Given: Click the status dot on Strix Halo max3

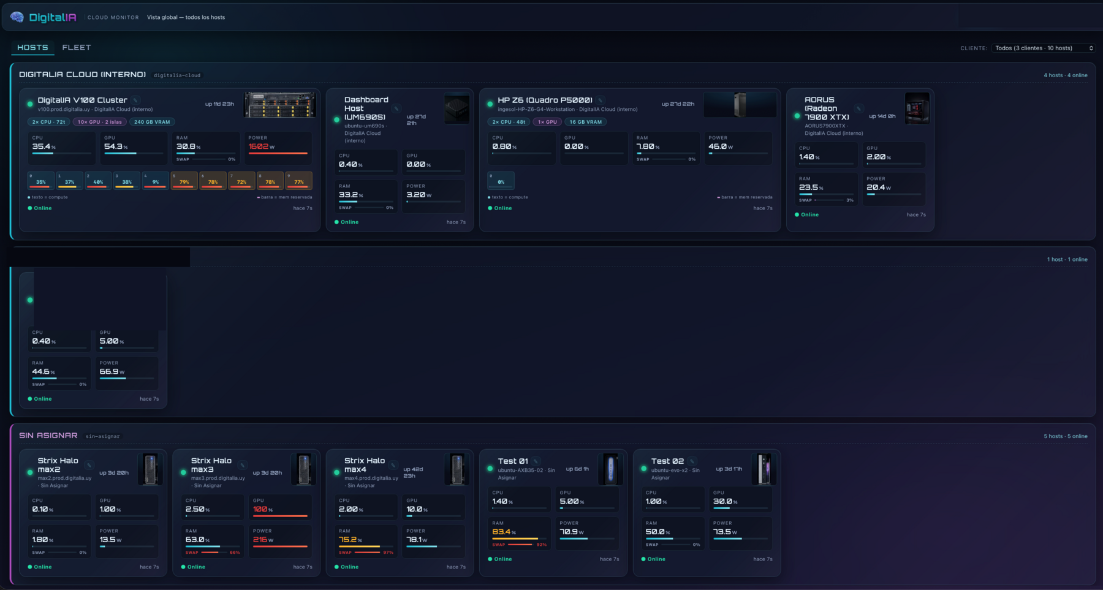Looking at the screenshot, I should coord(183,472).
